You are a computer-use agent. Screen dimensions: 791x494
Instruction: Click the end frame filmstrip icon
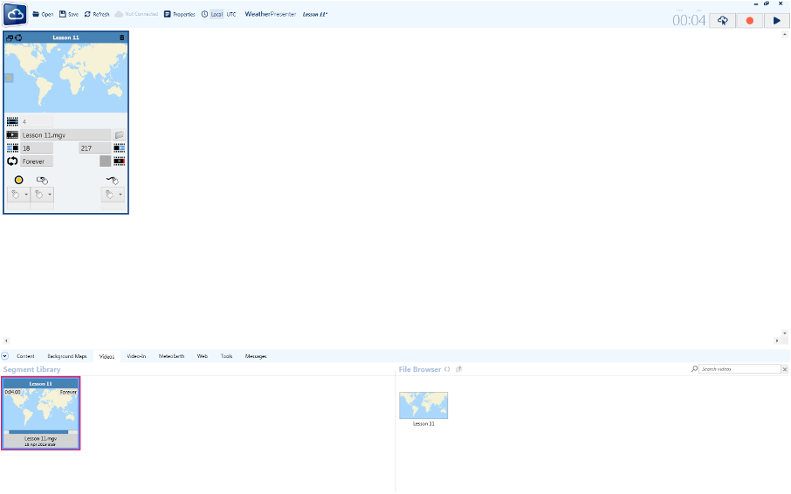tap(119, 148)
